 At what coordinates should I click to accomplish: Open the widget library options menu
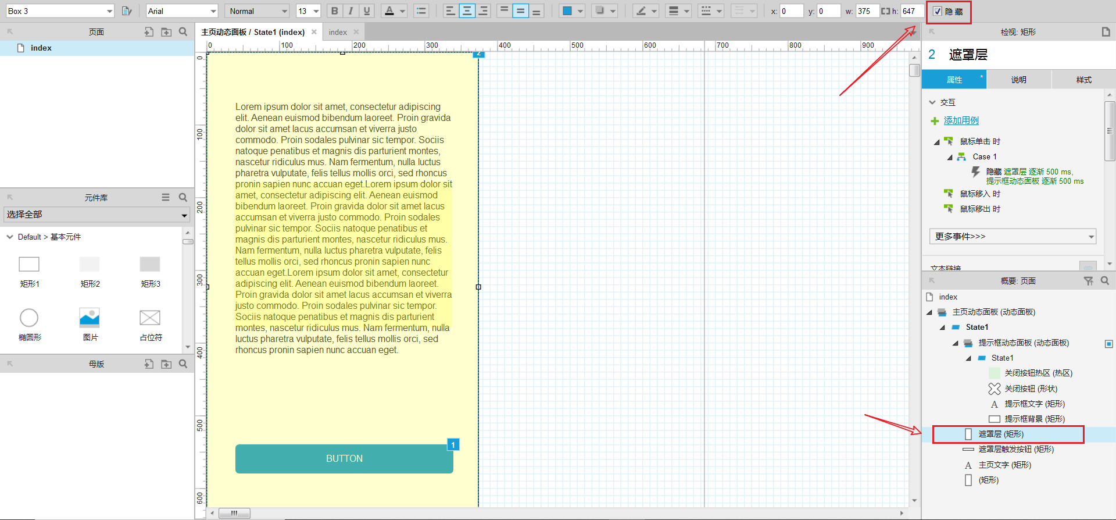coord(166,198)
